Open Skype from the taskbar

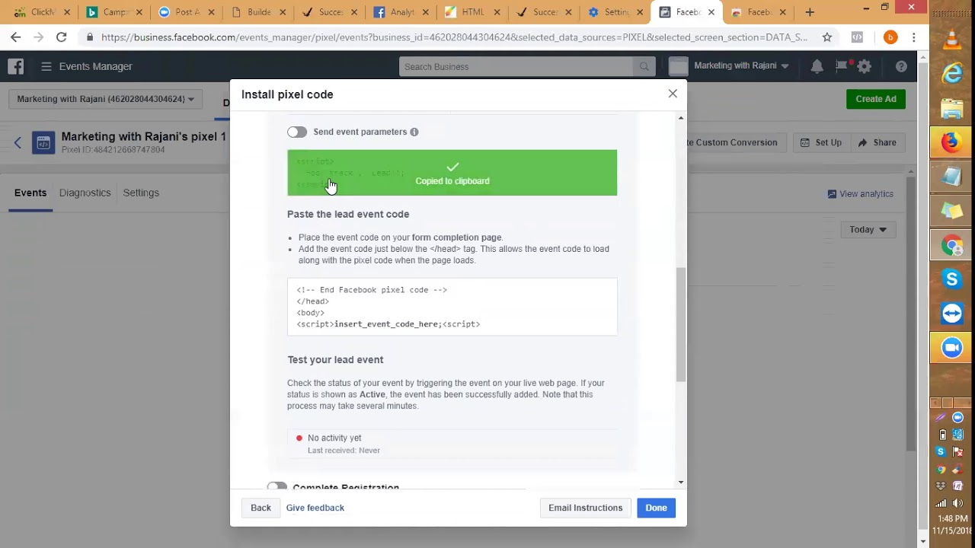coord(951,279)
